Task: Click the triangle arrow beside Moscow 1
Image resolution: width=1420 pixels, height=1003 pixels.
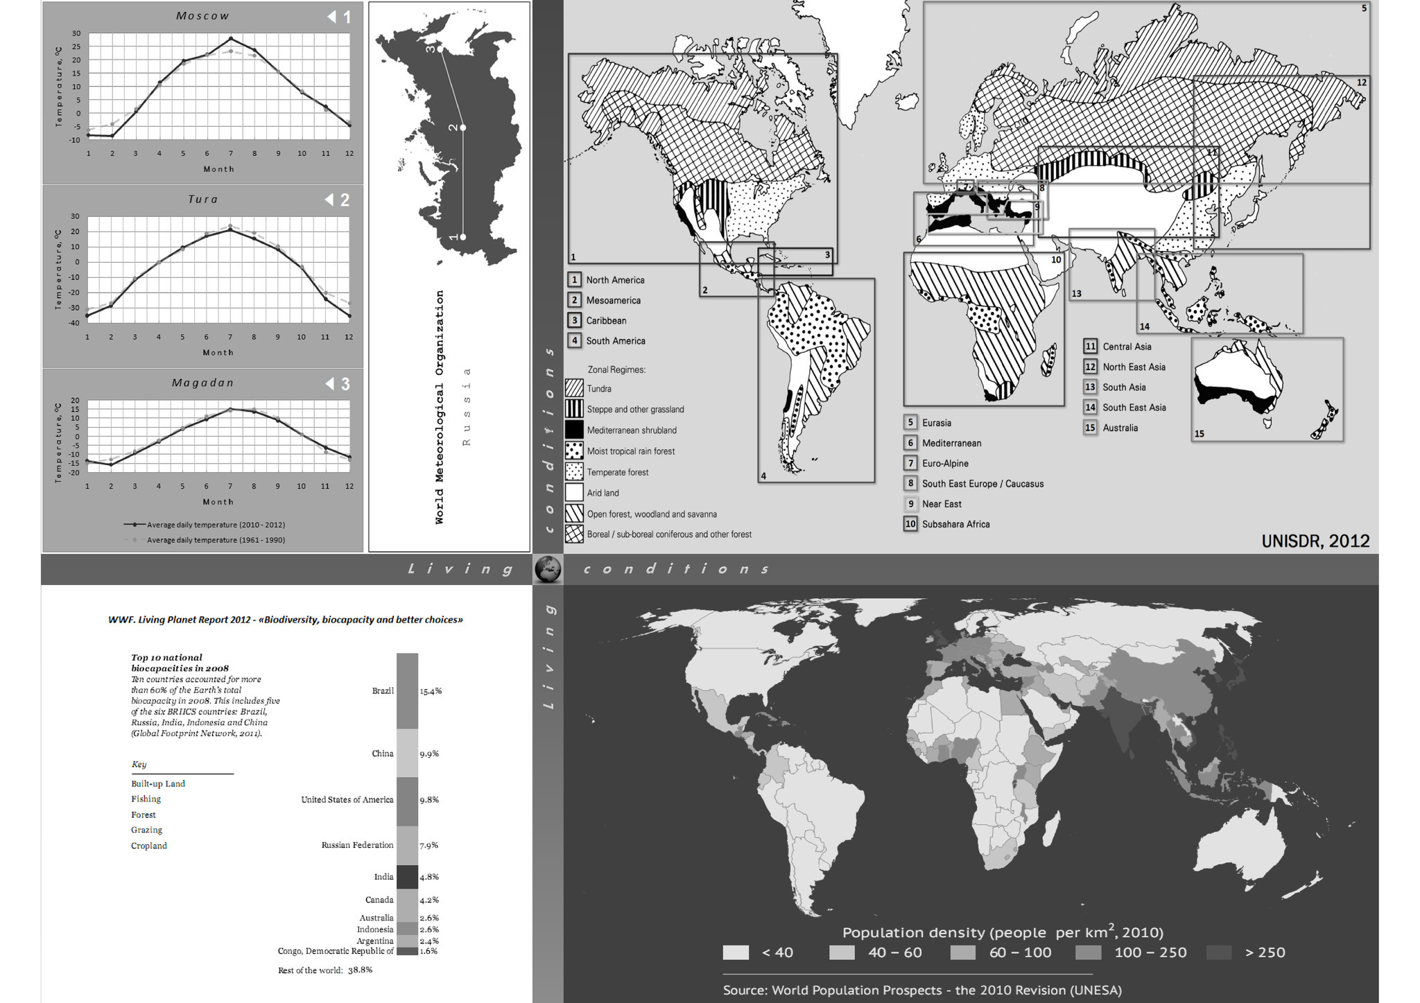Action: point(331,16)
